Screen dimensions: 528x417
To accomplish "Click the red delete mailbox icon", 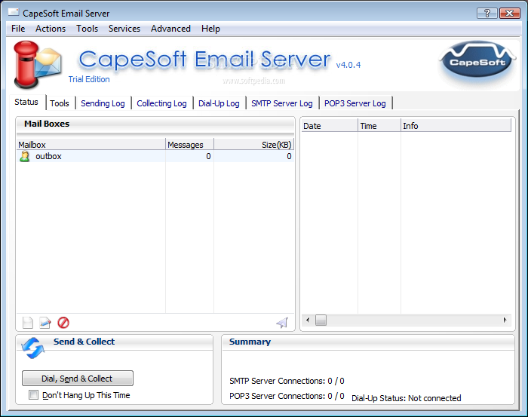I will click(x=63, y=323).
